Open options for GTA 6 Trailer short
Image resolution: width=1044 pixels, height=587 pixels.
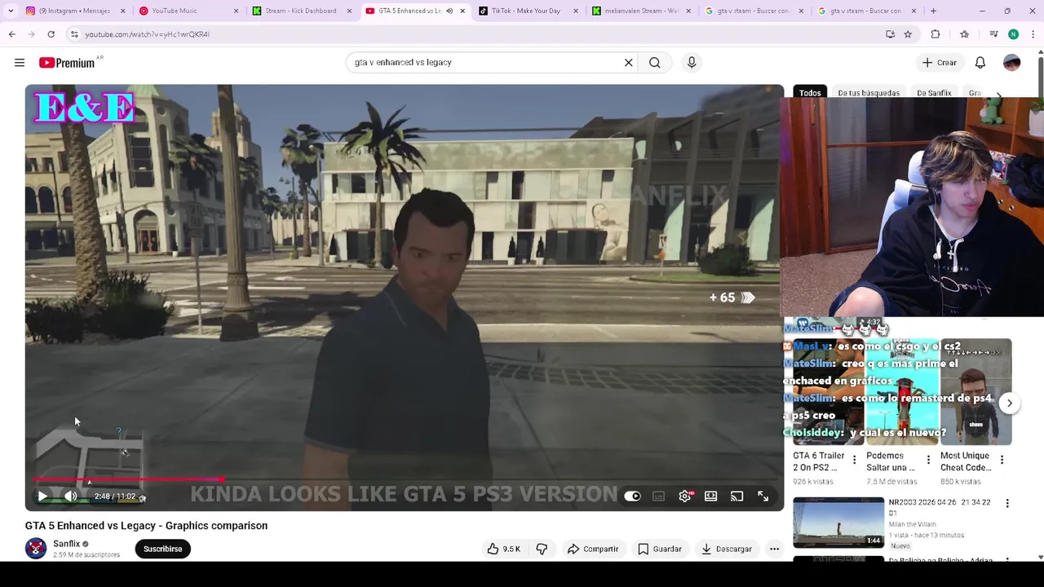[x=854, y=460]
